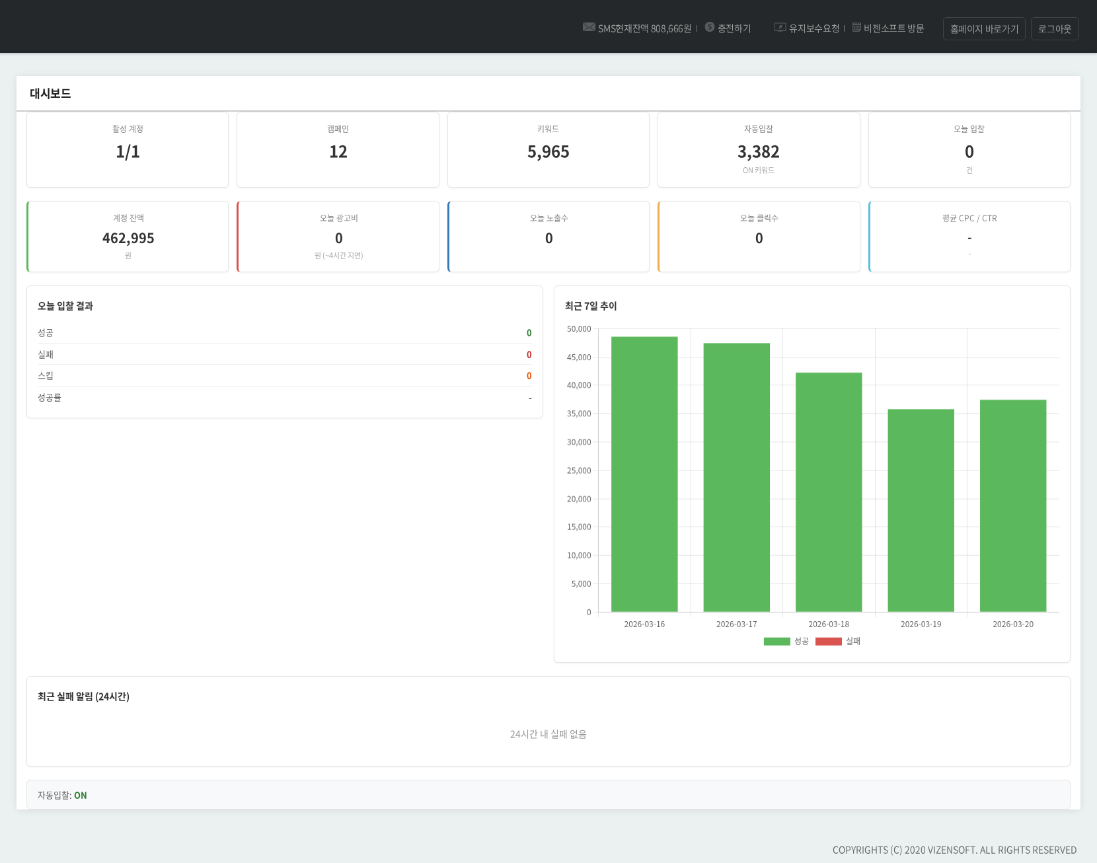Click the coin icon beside 충전하기
Screen dimensions: 1097x863
click(x=710, y=27)
